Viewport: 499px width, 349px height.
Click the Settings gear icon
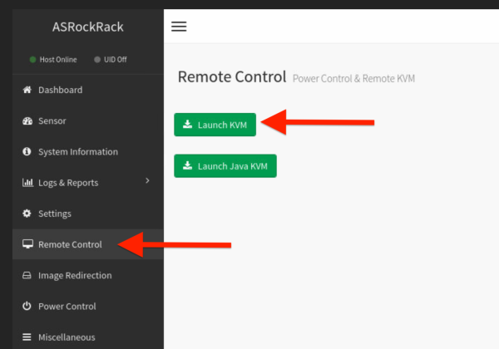27,214
